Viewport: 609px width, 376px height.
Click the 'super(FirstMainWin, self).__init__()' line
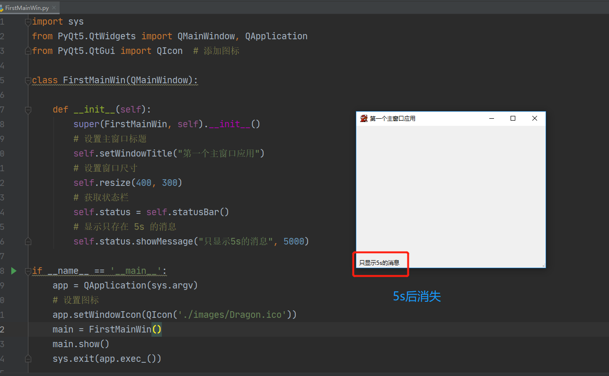point(167,124)
